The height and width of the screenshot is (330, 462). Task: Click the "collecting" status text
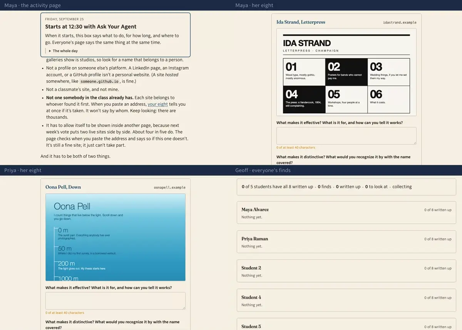[x=402, y=187]
